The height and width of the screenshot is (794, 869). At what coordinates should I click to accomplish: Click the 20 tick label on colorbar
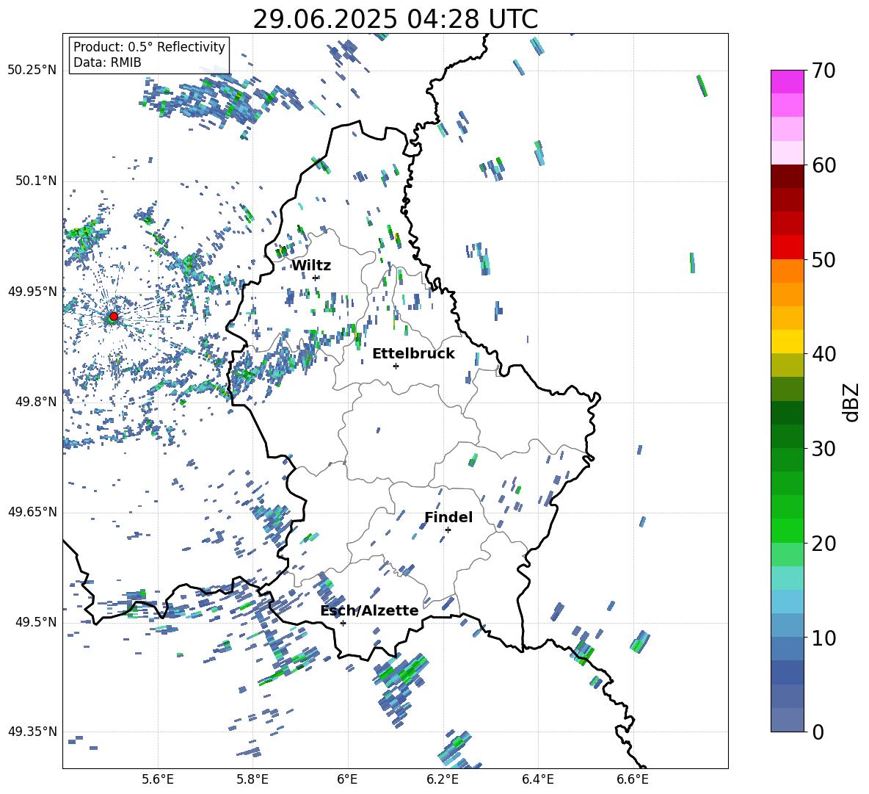pos(823,544)
